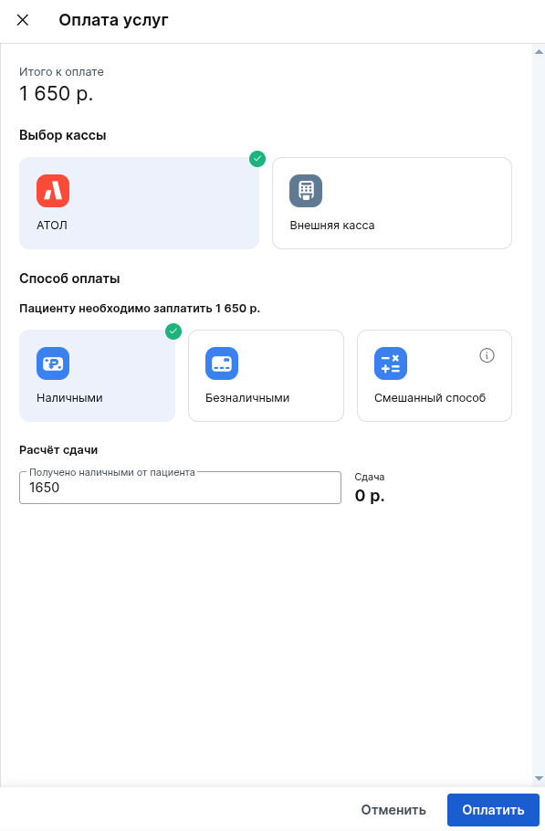This screenshot has height=831, width=545.
Task: Select the cash banknote icon
Action: point(53,363)
